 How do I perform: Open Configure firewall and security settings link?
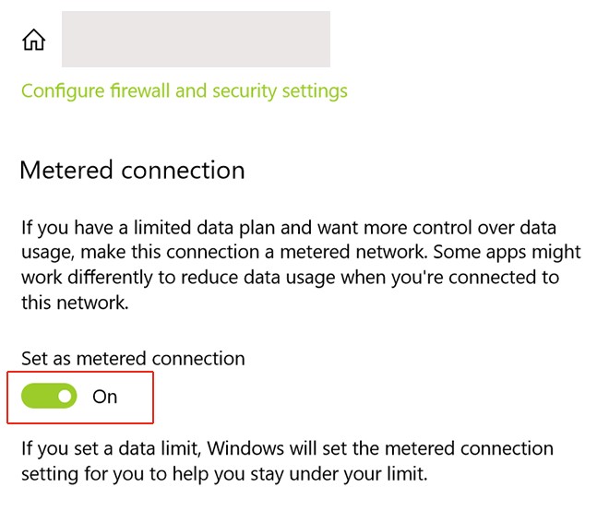tap(185, 91)
